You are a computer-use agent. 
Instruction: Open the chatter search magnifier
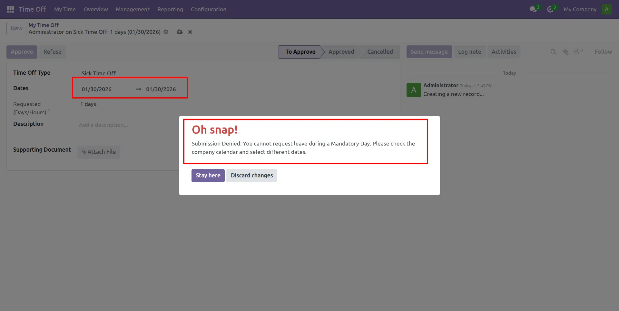click(554, 52)
